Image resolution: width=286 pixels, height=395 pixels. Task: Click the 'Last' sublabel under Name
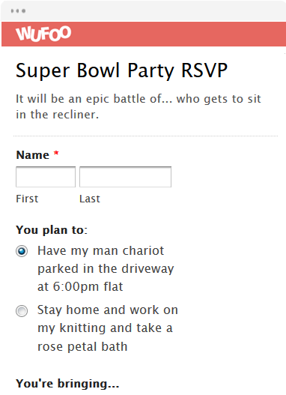coord(90,199)
